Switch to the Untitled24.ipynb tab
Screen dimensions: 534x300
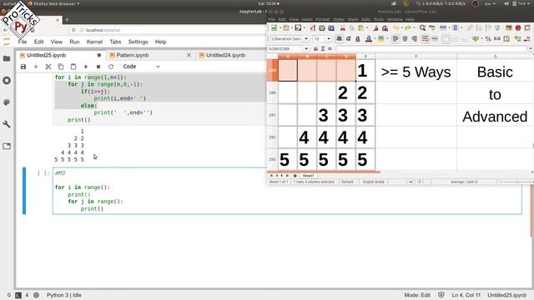pos(225,55)
